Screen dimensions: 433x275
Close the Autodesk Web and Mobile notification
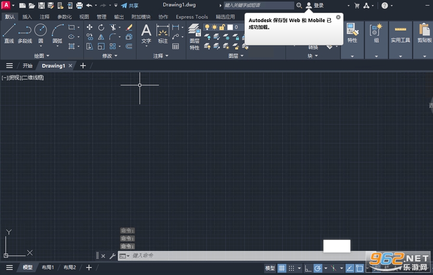click(338, 17)
